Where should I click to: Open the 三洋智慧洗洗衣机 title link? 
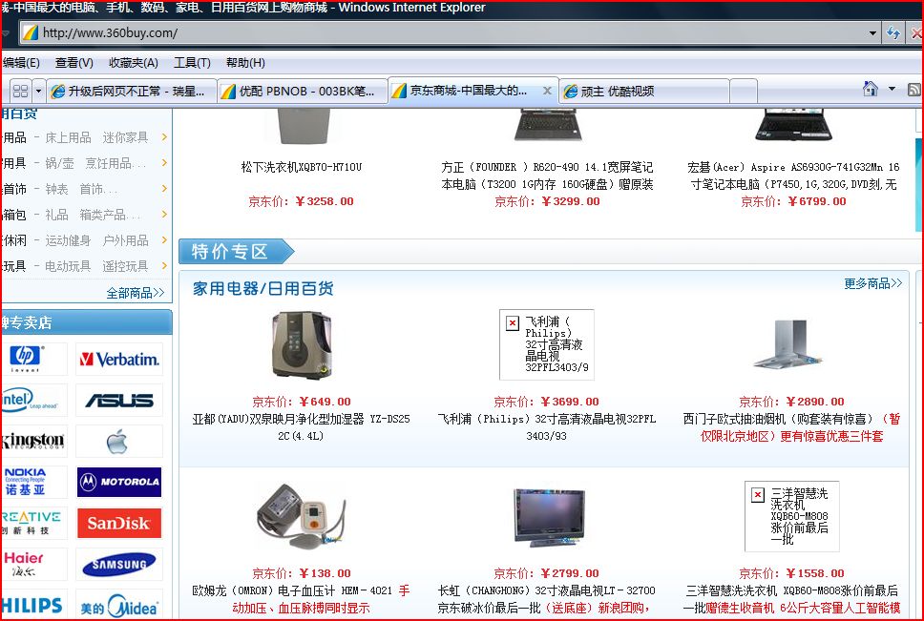(791, 599)
